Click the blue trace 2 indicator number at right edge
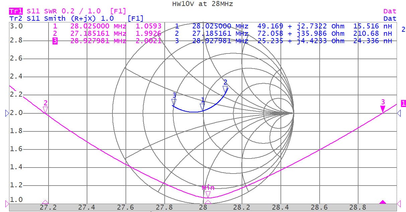Image resolution: width=406 pixels, height=212 pixels. pos(403,29)
